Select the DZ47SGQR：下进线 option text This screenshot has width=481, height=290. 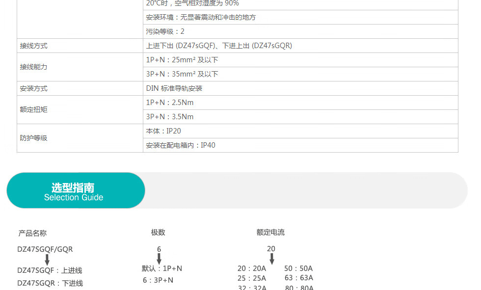(50, 283)
